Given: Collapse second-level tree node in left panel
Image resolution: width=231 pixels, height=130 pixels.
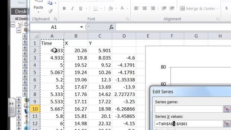Looking at the screenshot, I should (19, 30).
